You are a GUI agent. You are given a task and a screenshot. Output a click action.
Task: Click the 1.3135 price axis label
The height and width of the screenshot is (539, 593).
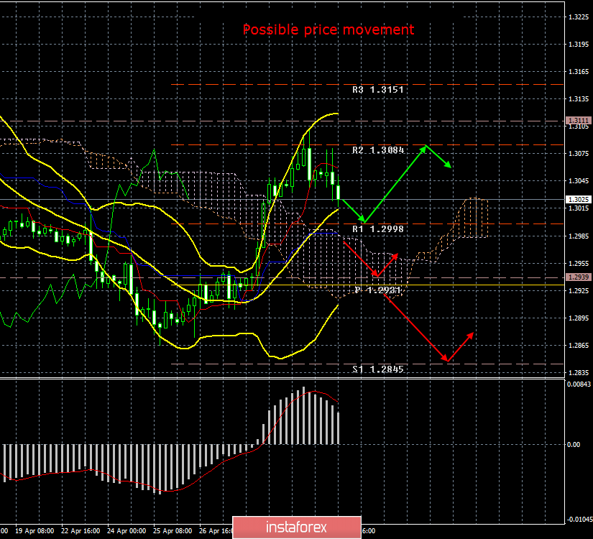579,99
